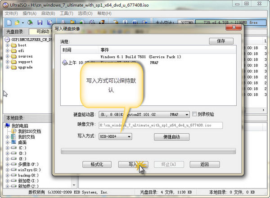
Task: Click the 我的文档 documents icon
Action: (13, 137)
